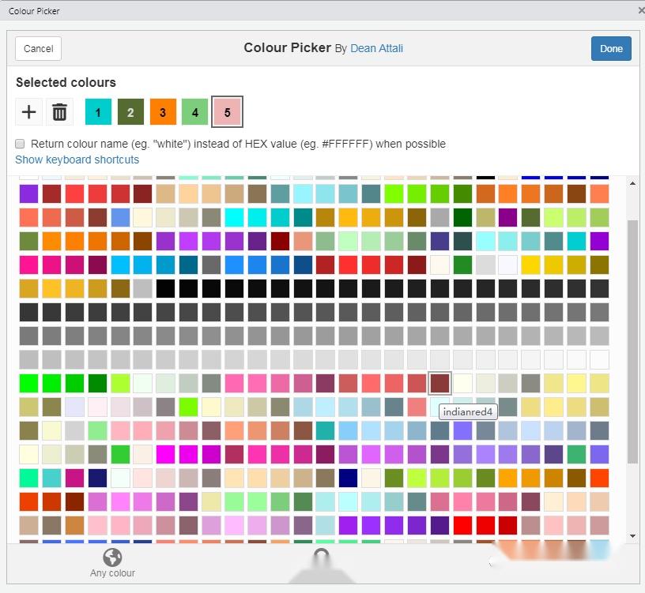Select the pink colour slot numbered 5
This screenshot has height=593, width=645.
(227, 111)
